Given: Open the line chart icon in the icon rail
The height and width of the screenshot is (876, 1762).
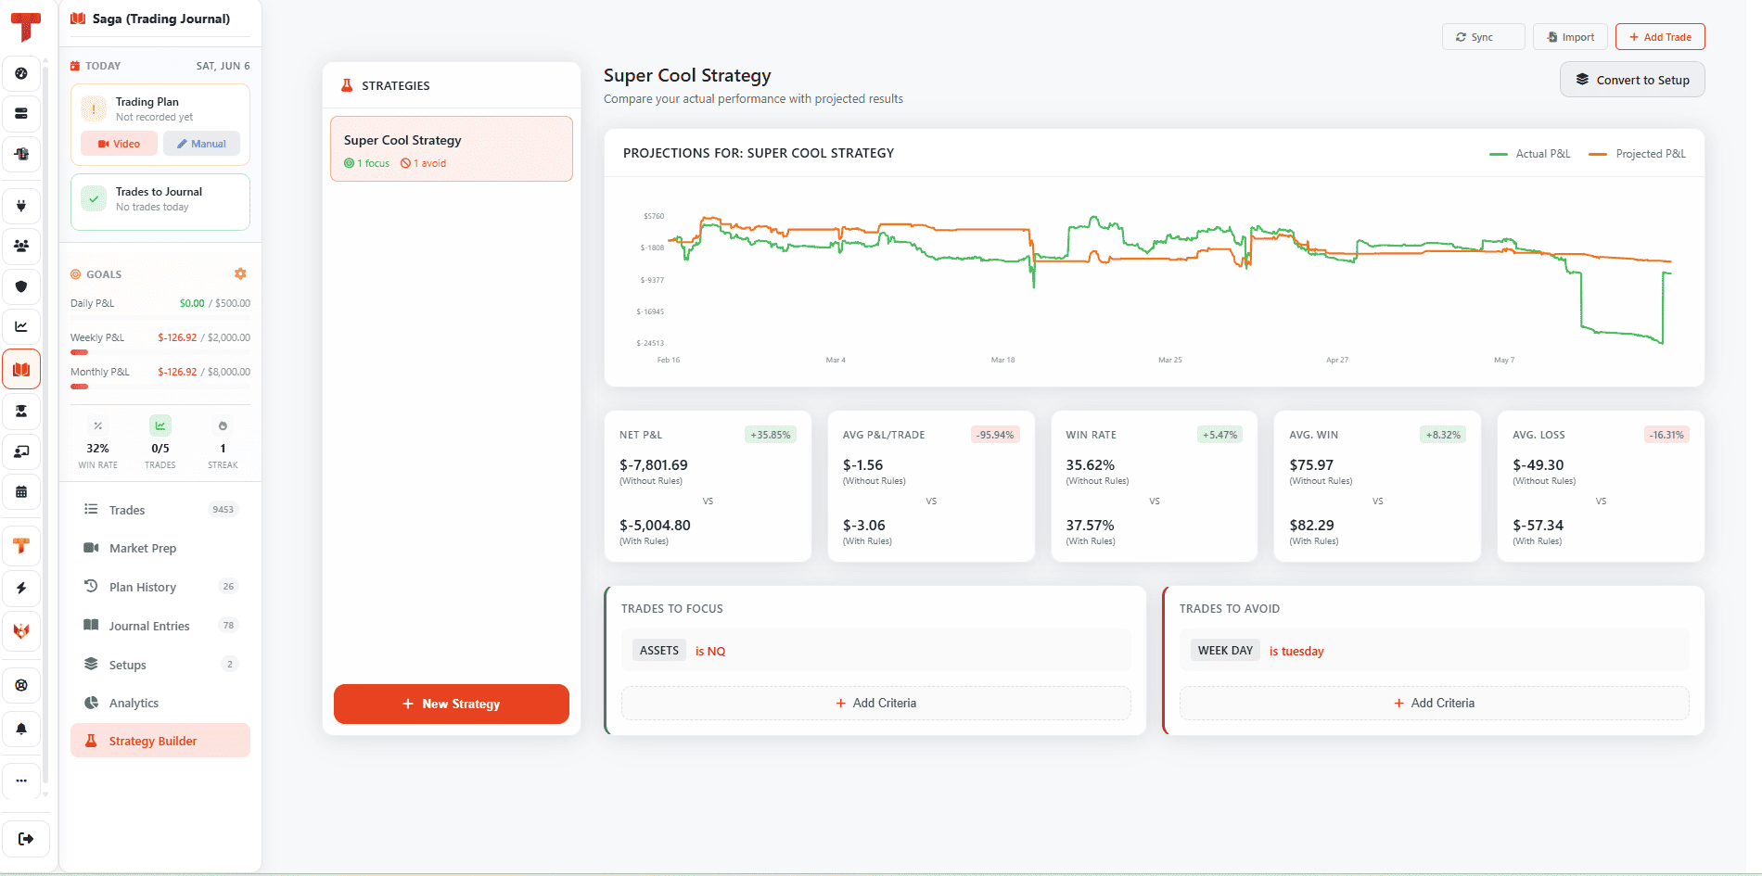Looking at the screenshot, I should (21, 326).
